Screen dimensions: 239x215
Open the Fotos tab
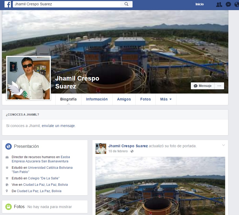click(145, 99)
